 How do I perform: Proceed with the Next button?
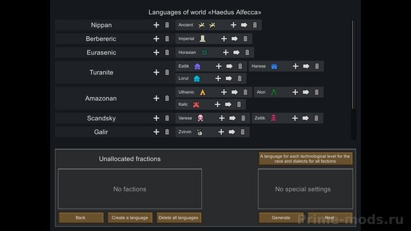coord(329,218)
